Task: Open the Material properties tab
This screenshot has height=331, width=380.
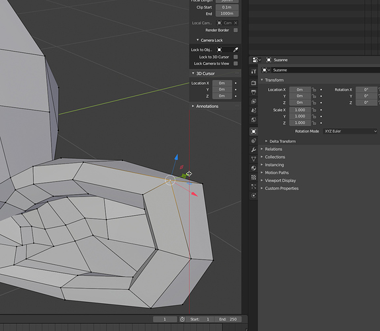Action: [x=254, y=168]
